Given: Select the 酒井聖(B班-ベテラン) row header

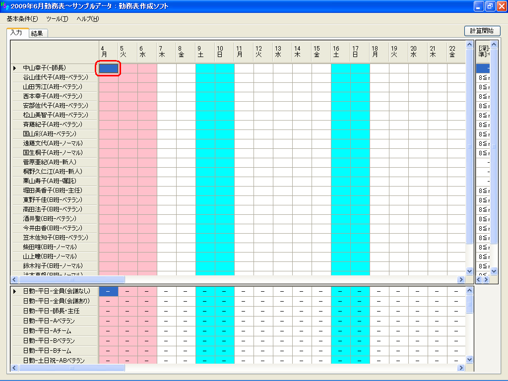Looking at the screenshot, I should pyautogui.click(x=55, y=219).
